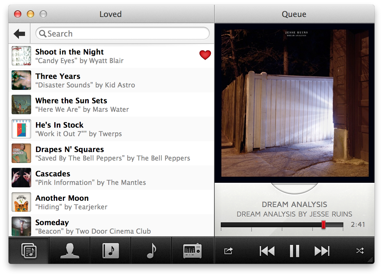The width and height of the screenshot is (383, 276).
Task: Select the Cascades song
Action: [x=111, y=178]
